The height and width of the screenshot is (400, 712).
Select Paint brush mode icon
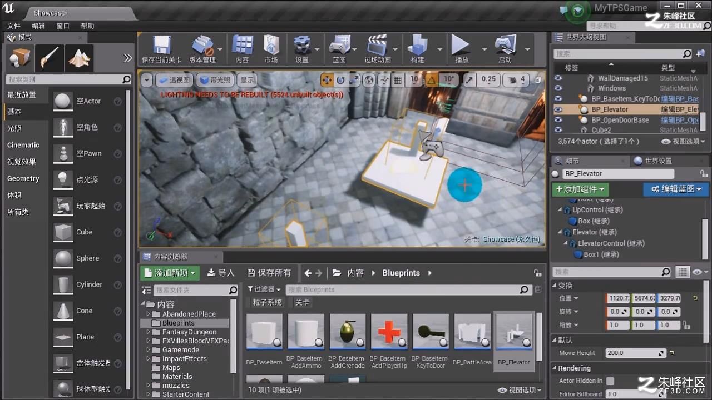click(49, 57)
